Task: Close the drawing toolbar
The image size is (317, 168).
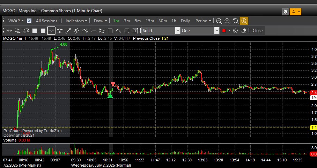Action: coord(258,31)
